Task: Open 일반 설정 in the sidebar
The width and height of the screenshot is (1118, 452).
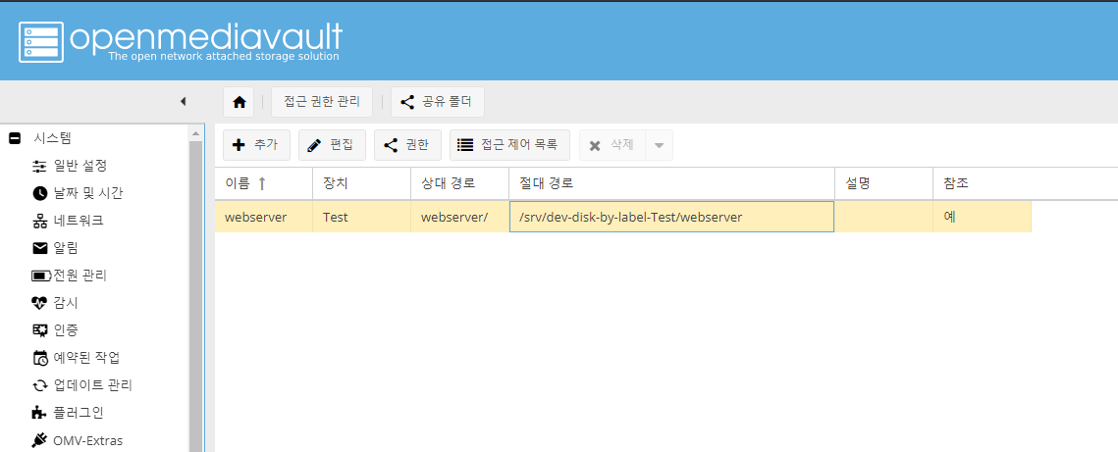Action: click(x=80, y=166)
